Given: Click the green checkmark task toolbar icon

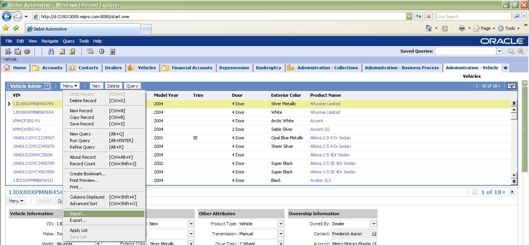Looking at the screenshot, I should 62,51.
